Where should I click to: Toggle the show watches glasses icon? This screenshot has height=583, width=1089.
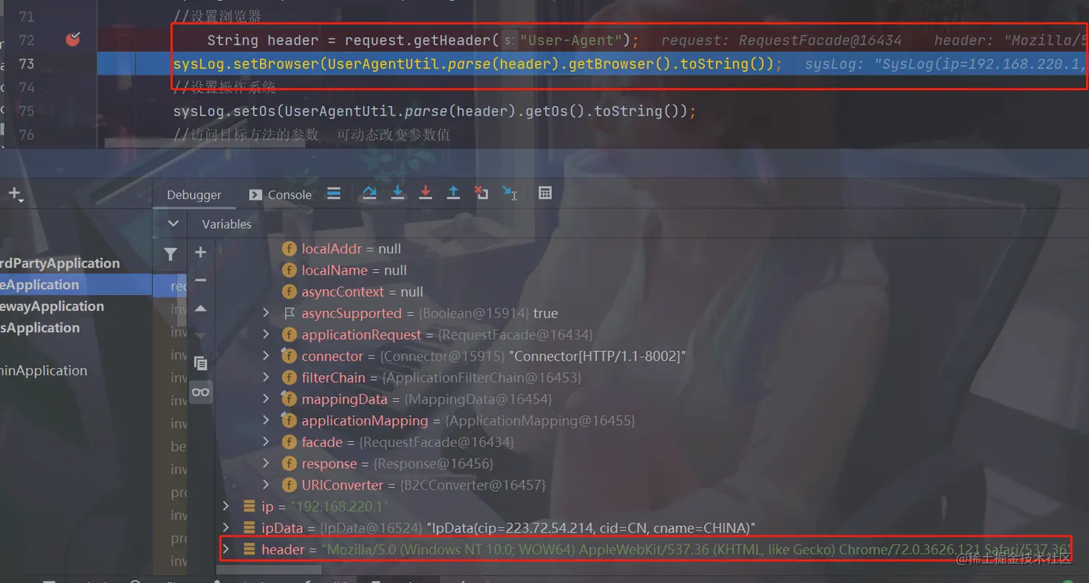201,392
